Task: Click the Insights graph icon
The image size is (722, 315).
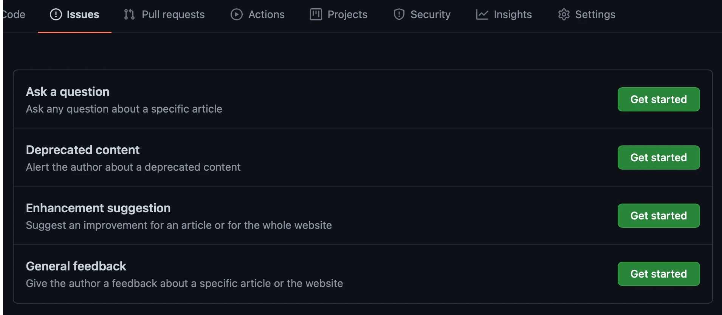Action: click(482, 14)
